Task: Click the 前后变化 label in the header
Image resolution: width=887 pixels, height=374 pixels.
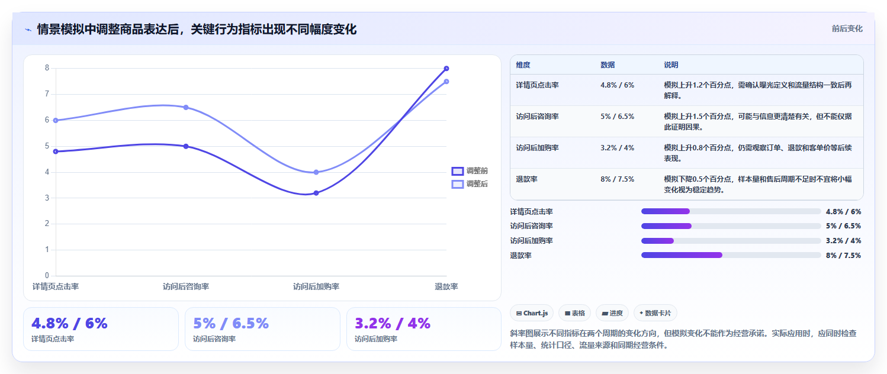Action: [847, 28]
